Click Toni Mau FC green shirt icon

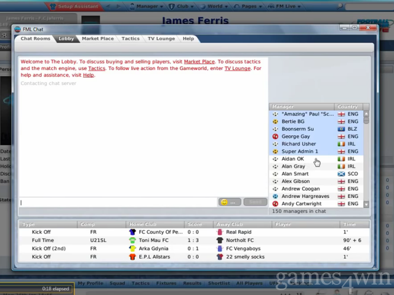[x=132, y=240]
